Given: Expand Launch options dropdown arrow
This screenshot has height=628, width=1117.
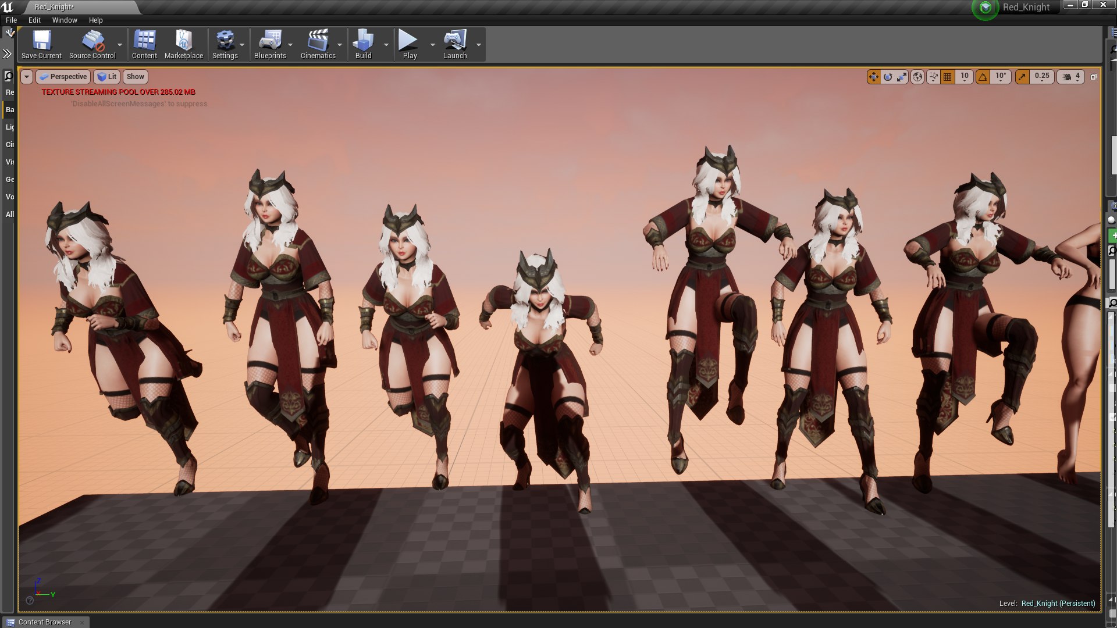Looking at the screenshot, I should (479, 45).
